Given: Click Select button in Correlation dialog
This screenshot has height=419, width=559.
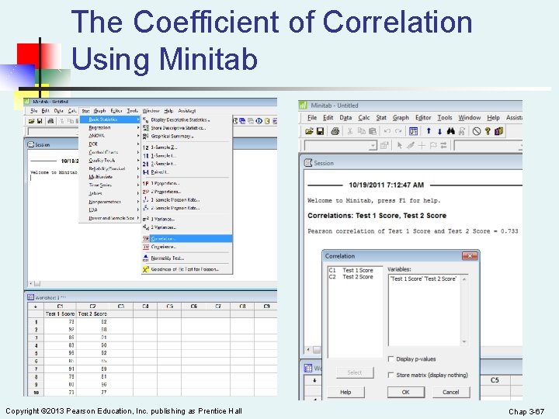Looking at the screenshot, I should [x=355, y=372].
